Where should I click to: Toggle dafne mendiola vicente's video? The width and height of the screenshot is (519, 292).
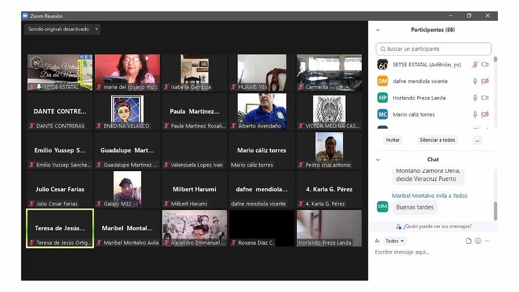[485, 81]
